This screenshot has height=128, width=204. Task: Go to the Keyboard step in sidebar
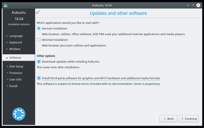coord(16,42)
